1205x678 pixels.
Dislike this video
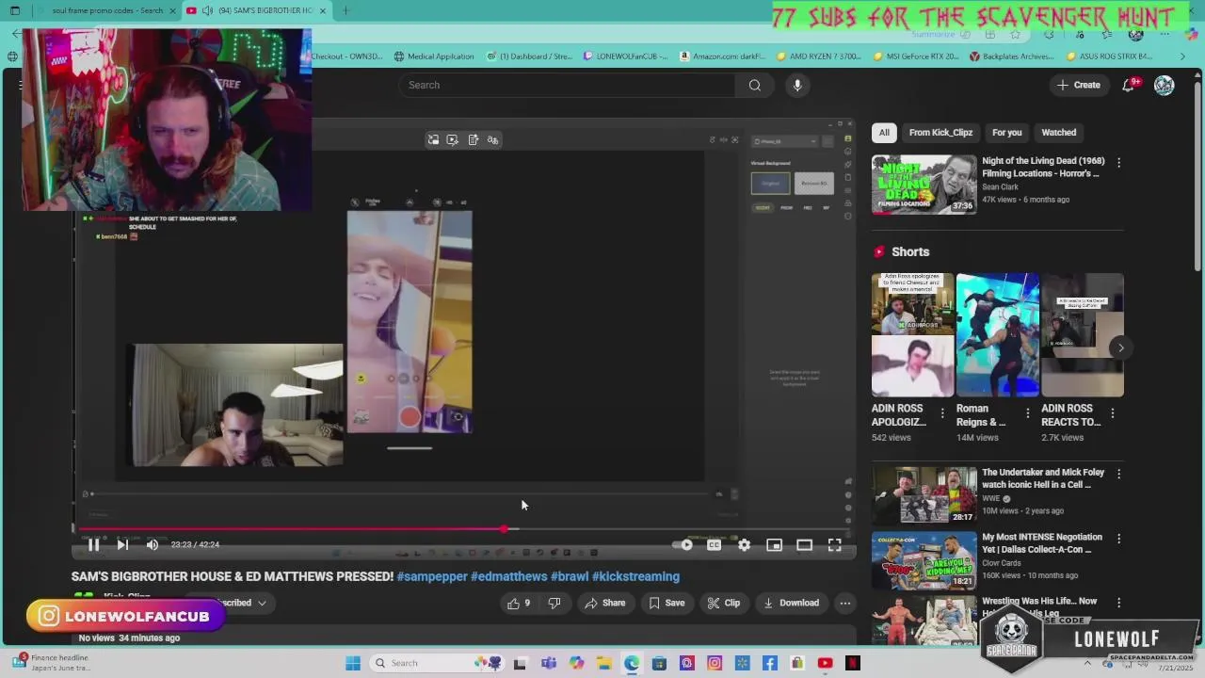coord(554,603)
